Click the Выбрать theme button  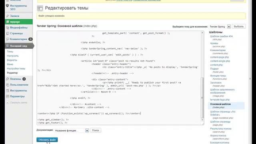(239, 26)
